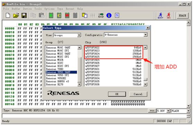Click OK in Select Type dialog
The width and height of the screenshot is (193, 125).
pos(117,94)
